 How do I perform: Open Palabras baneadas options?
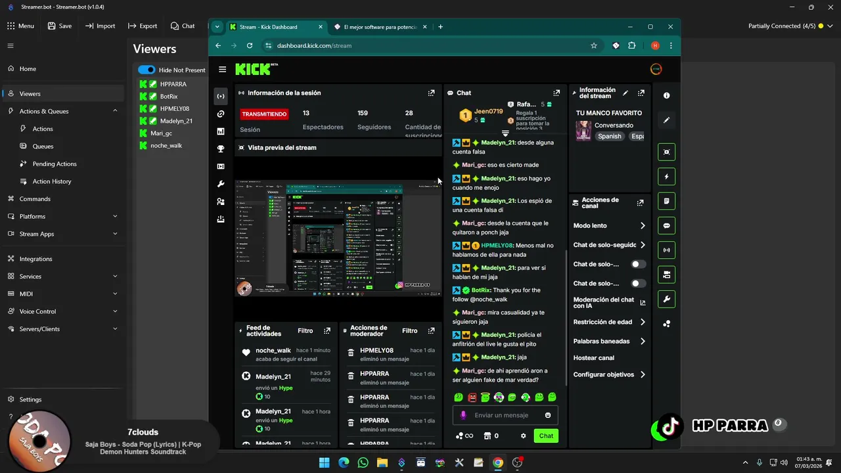[x=609, y=341]
